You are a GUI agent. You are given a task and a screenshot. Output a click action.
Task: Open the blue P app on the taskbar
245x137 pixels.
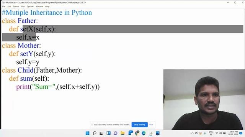coord(131,133)
